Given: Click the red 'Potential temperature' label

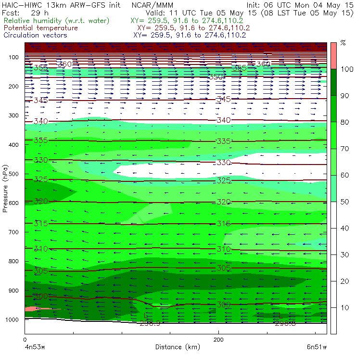Looking at the screenshot, I should 40,28.
